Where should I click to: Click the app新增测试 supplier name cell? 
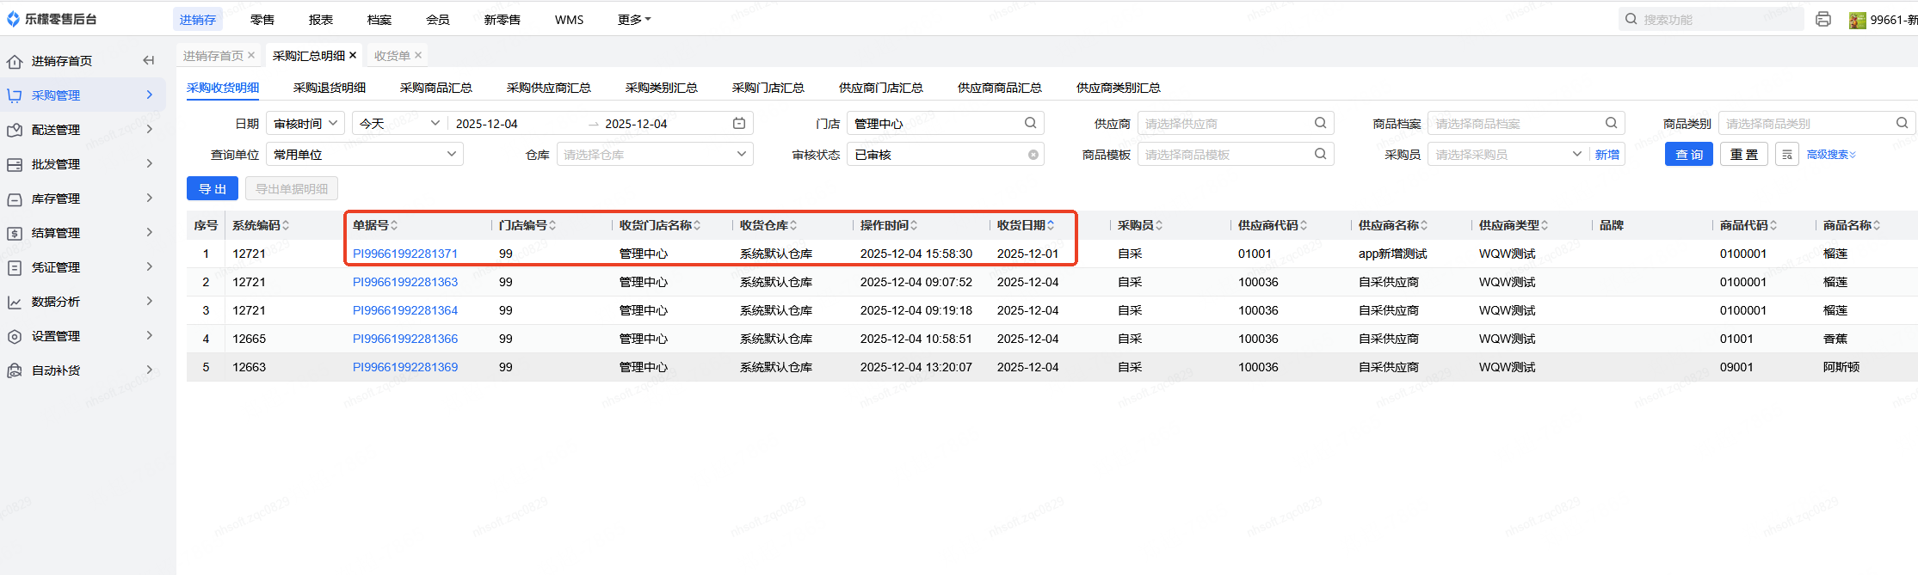[x=1392, y=254]
